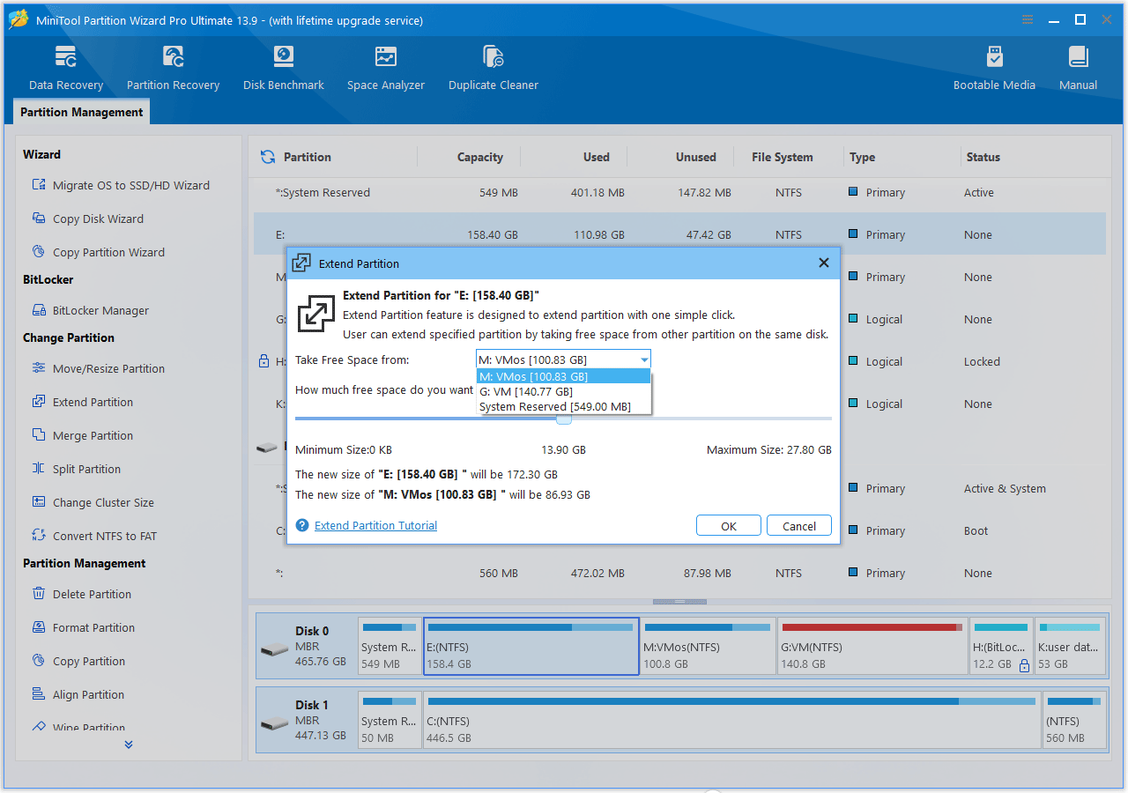Click the Active & System status cell
Viewport: 1128px width, 793px height.
click(x=1005, y=488)
